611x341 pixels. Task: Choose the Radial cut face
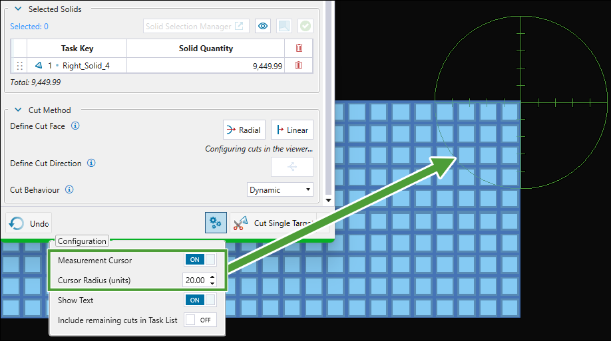pyautogui.click(x=244, y=130)
